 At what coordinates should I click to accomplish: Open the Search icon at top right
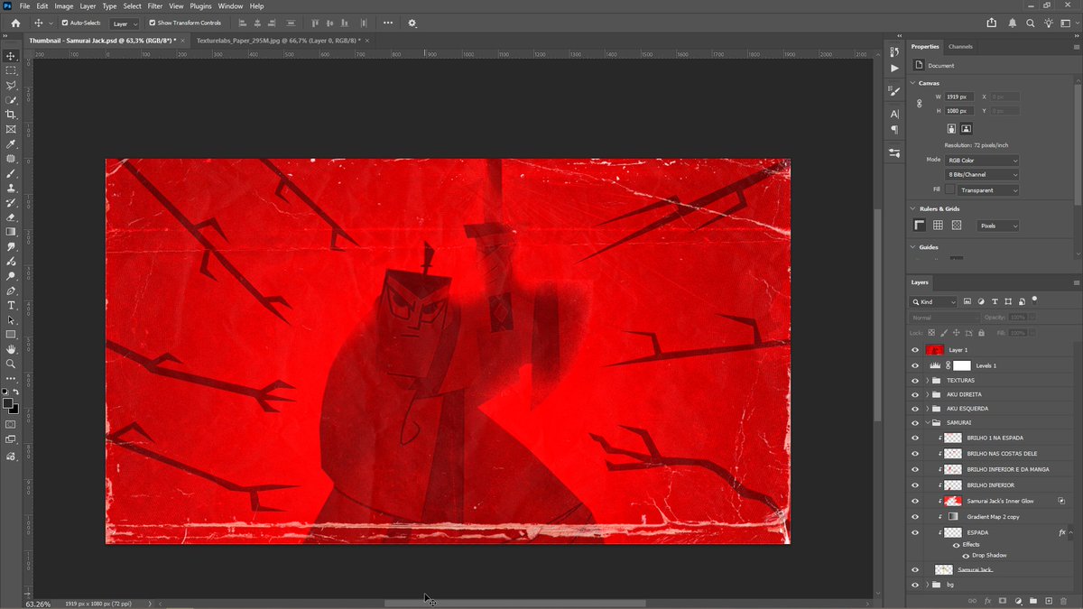click(1032, 23)
